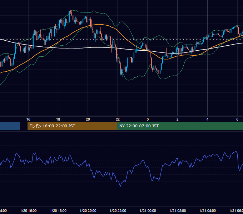This screenshot has height=214, width=243.
Task: Click the 2 hour axis label
Action: 178,119
